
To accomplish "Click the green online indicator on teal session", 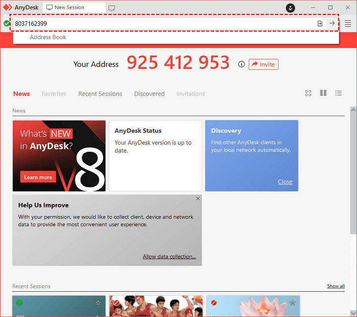I will [x=19, y=303].
